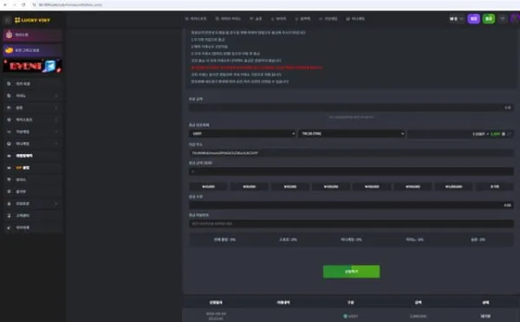The image size is (520, 322).
Task: Click the Lucky Viky logo
Action: tap(32, 20)
